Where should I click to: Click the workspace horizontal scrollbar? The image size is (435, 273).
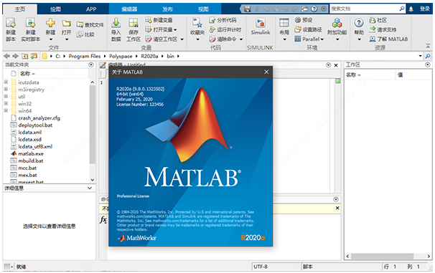click(x=383, y=256)
